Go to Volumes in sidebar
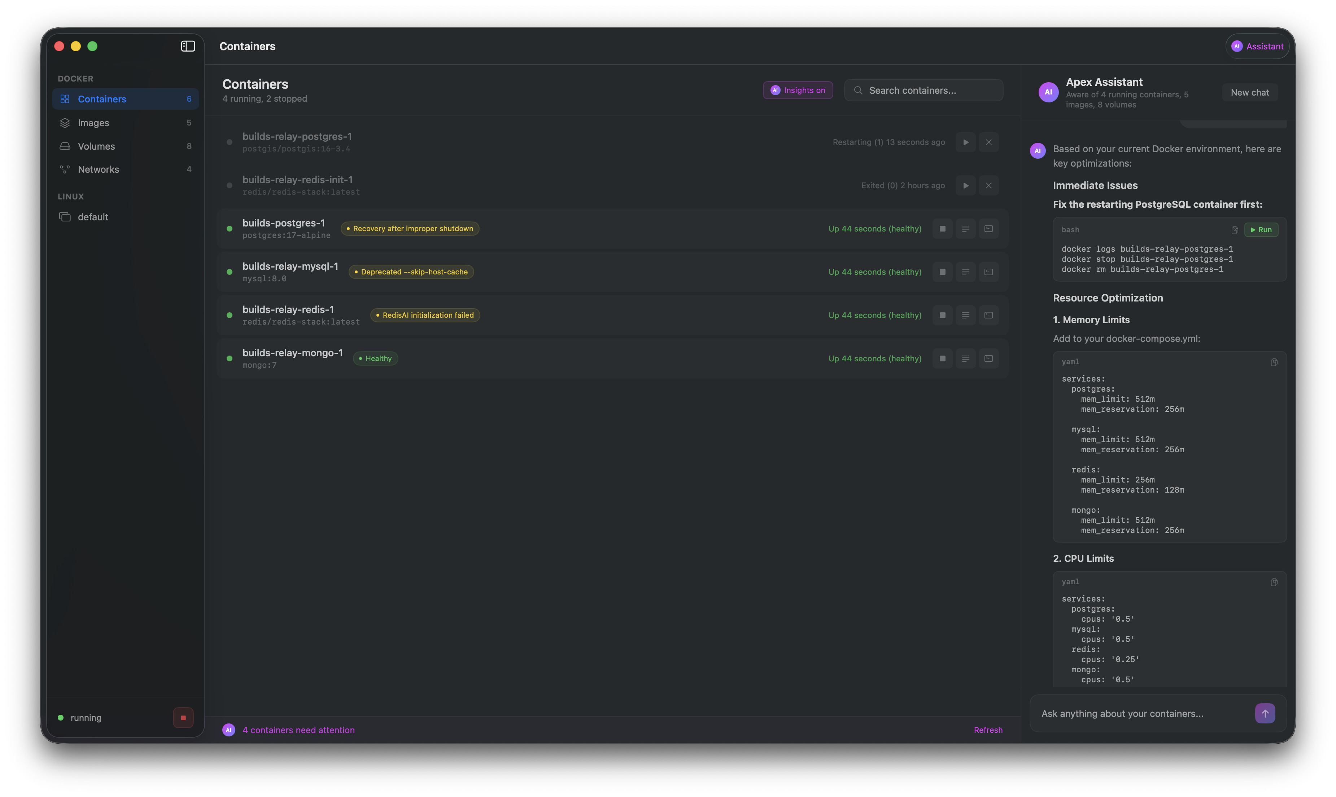 [x=96, y=146]
